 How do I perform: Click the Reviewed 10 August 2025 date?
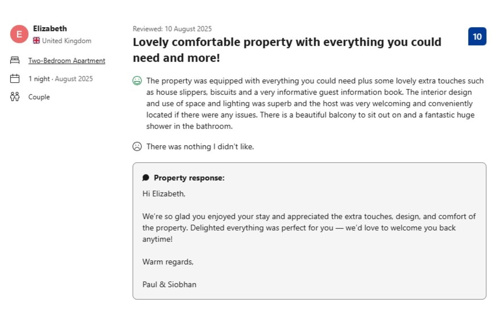click(172, 29)
